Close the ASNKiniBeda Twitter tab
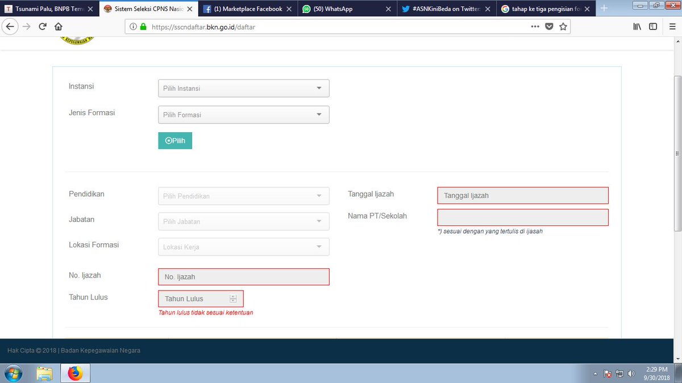This screenshot has width=682, height=383. tap(488, 9)
